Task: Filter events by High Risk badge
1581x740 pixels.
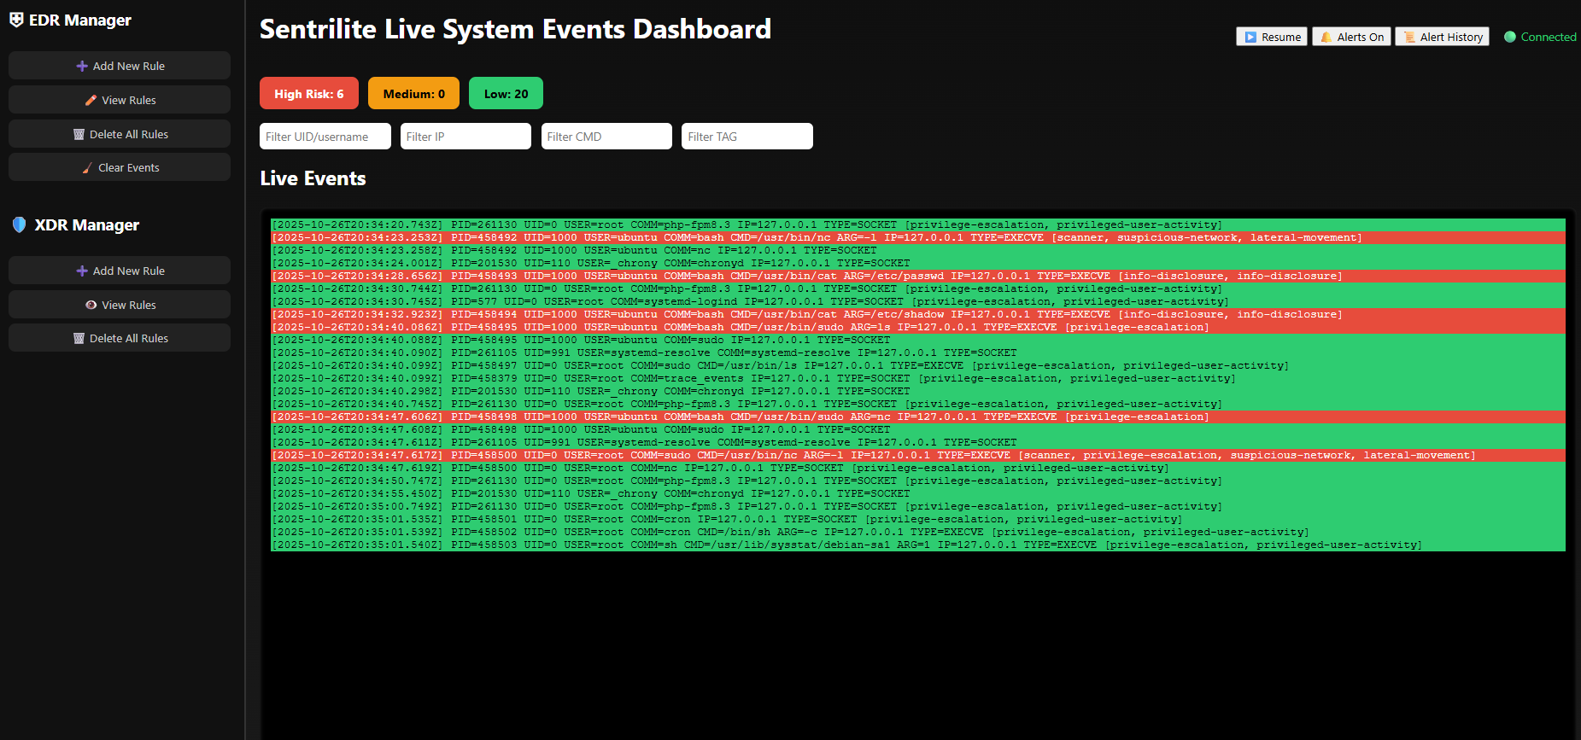Action: point(309,93)
